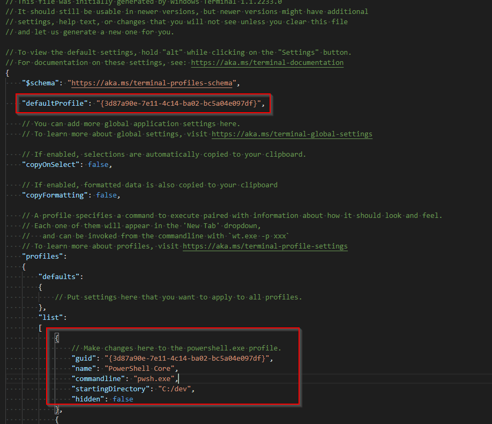
Task: Click the opening brace after "profiles"
Action: (24, 267)
